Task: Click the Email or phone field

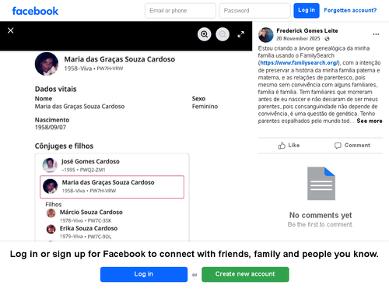Action: (180, 11)
